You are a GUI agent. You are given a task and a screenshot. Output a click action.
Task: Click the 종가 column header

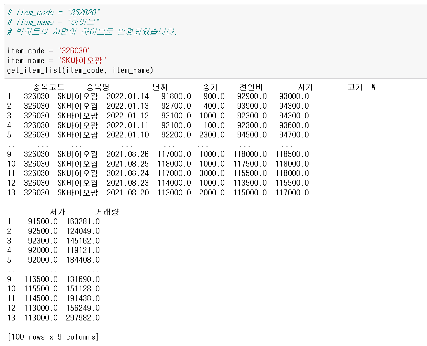point(210,87)
